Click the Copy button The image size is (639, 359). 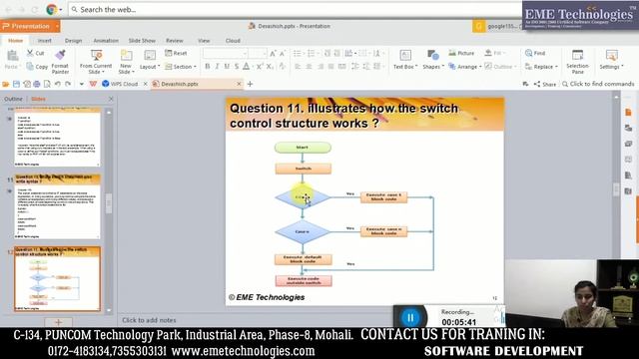pos(37,67)
